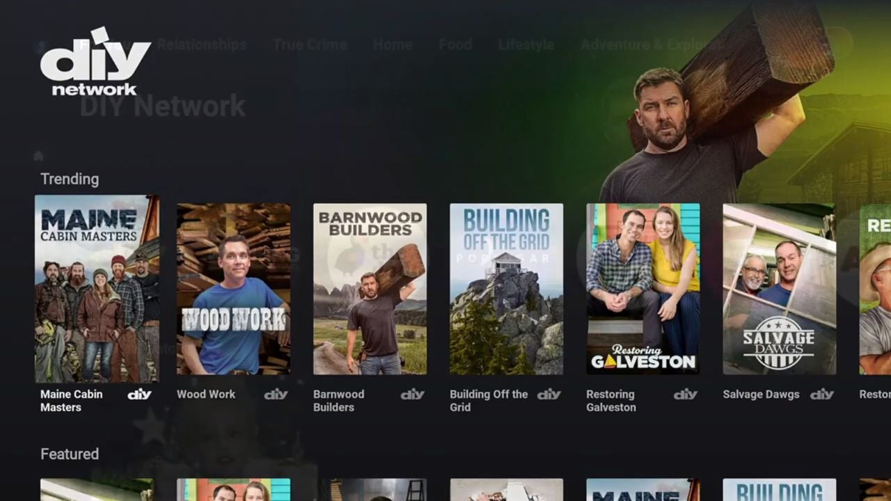
Task: Open the True Crime tab
Action: (310, 45)
